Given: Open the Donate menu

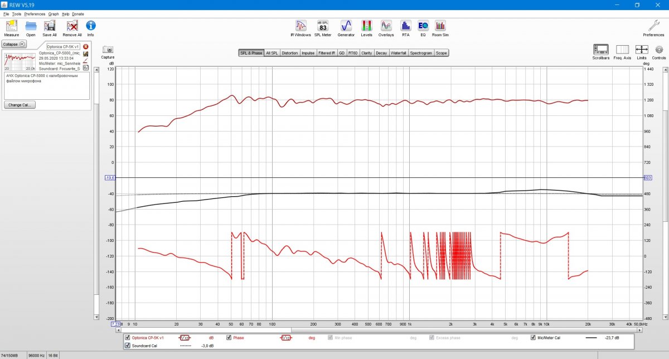Looking at the screenshot, I should (78, 13).
